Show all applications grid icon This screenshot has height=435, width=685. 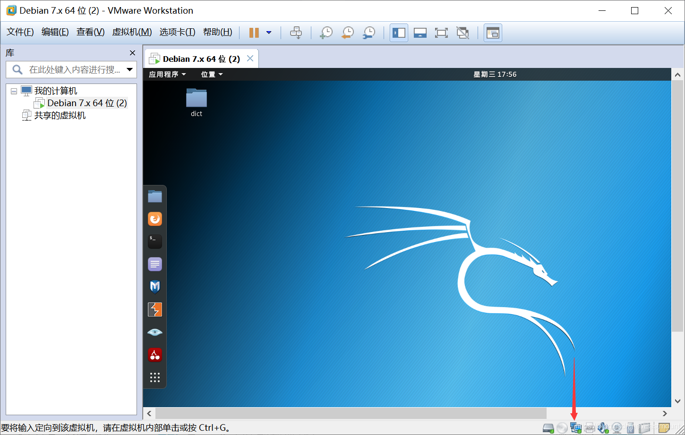click(155, 377)
